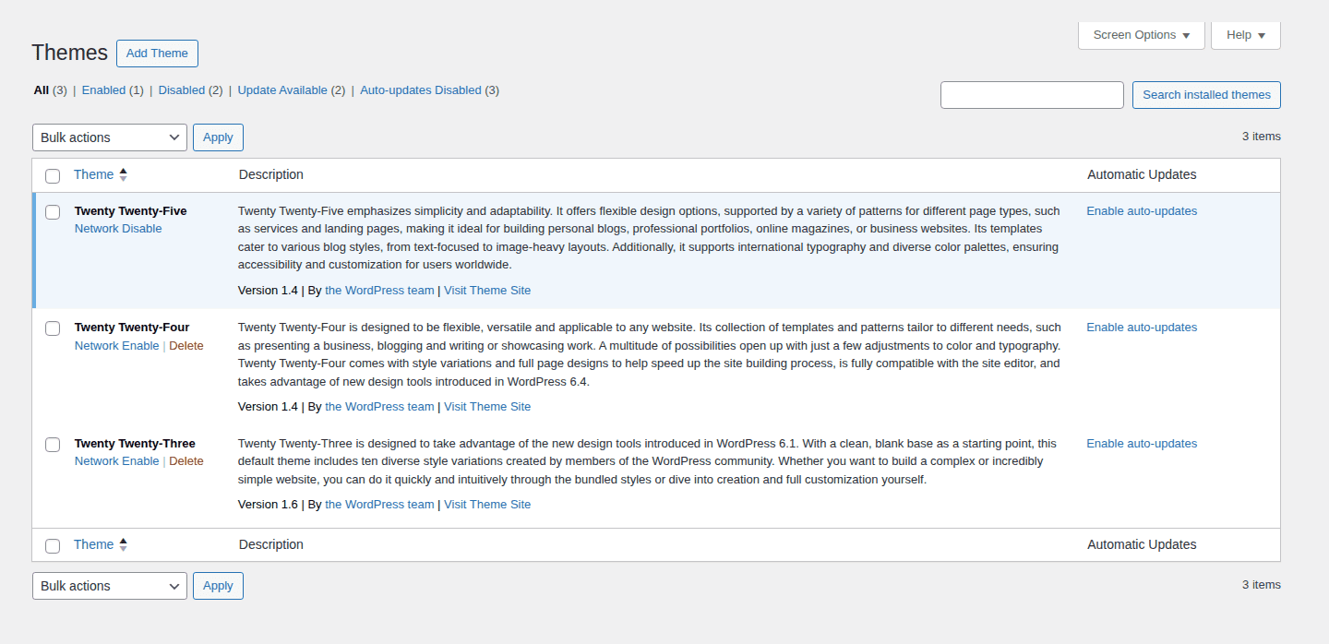Network Enable Twenty Twenty-Three

point(117,461)
